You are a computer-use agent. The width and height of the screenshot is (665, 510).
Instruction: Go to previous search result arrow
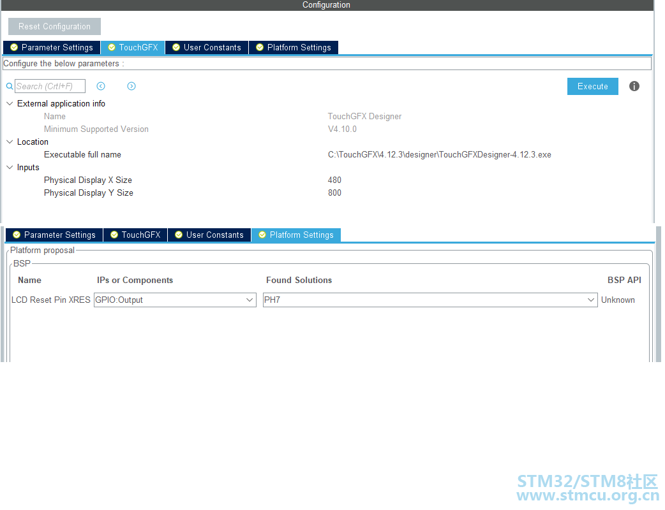point(100,86)
